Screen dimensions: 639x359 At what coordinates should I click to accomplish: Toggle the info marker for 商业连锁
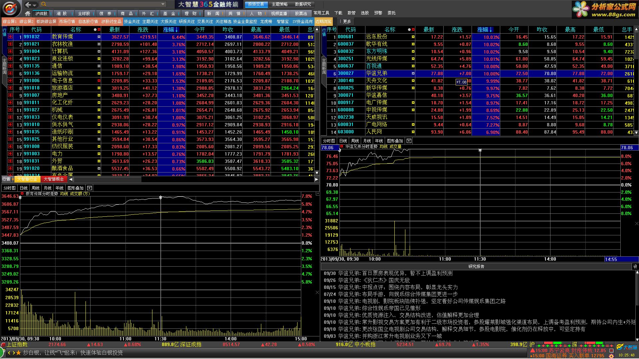pos(99,59)
